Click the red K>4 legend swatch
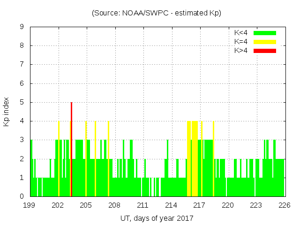The height and width of the screenshot is (225, 300). point(265,50)
